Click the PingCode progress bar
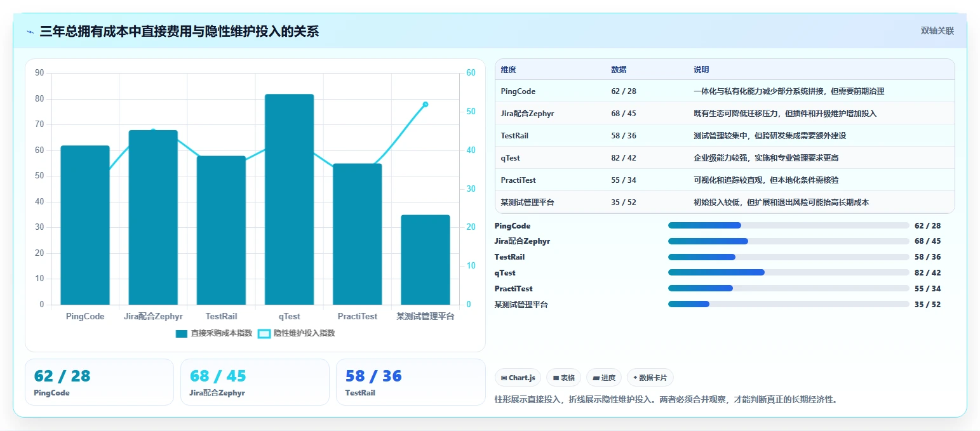Image resolution: width=980 pixels, height=431 pixels. click(788, 225)
